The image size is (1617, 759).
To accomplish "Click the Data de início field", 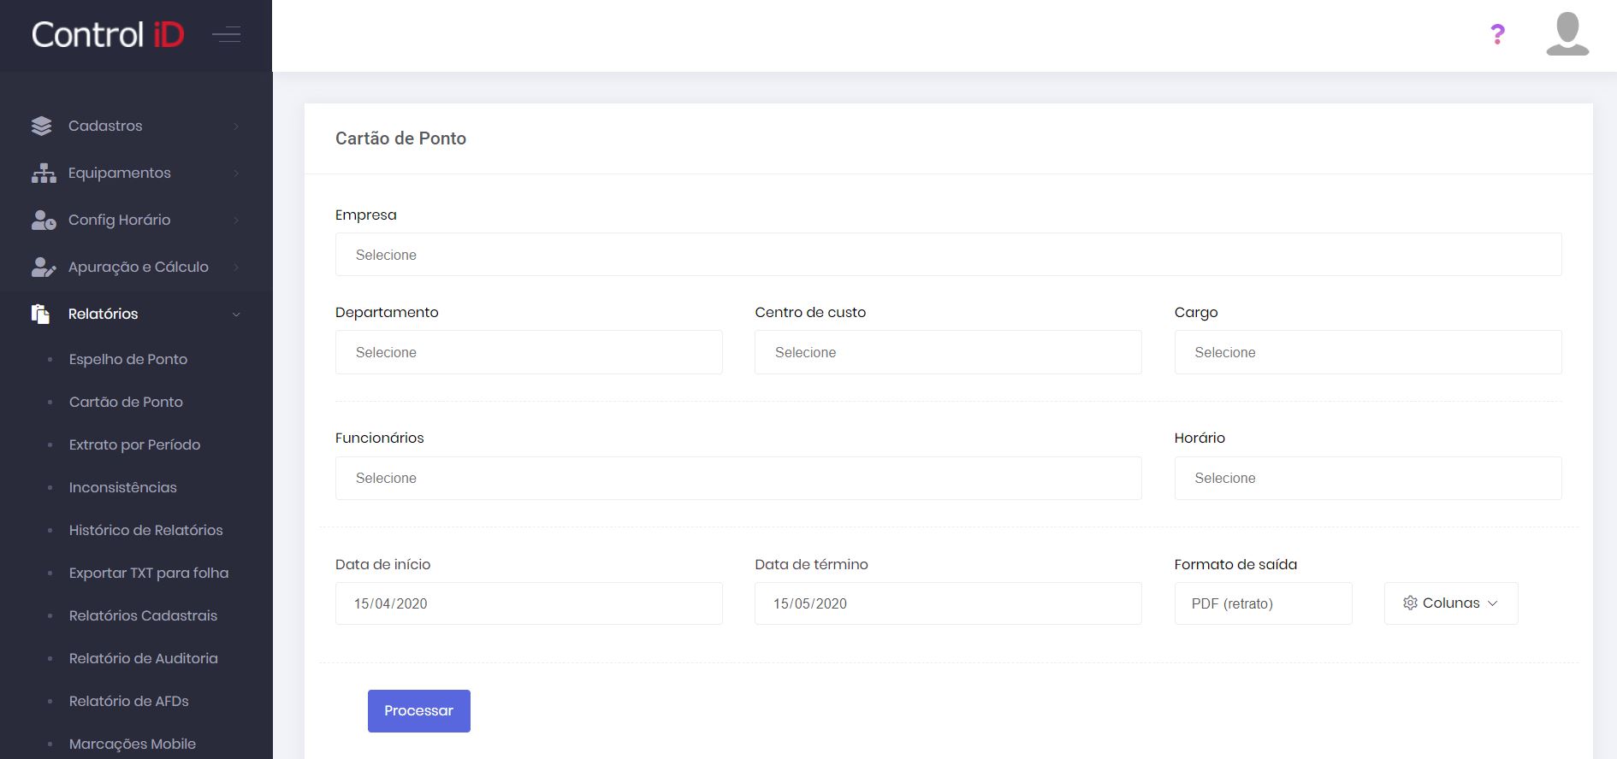I will coord(529,603).
